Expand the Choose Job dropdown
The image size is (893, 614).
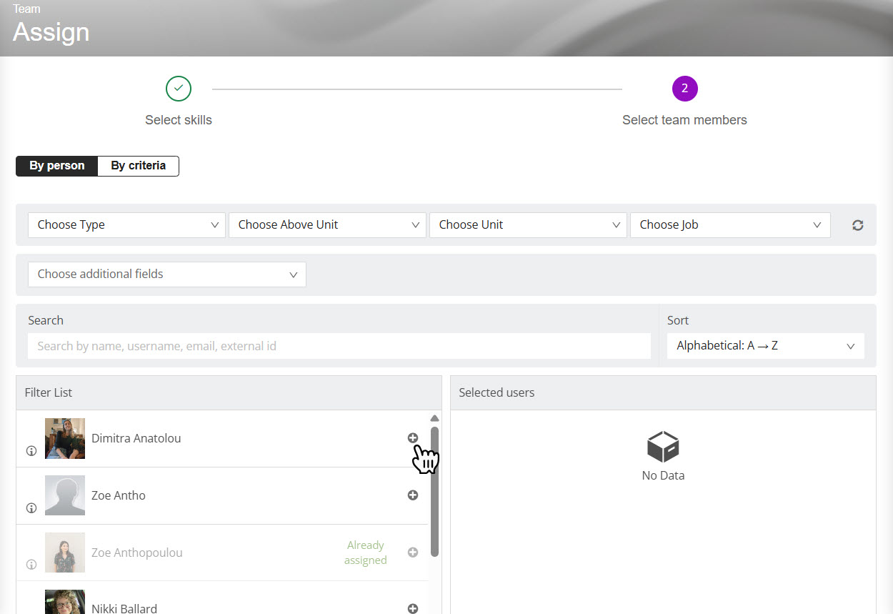pyautogui.click(x=729, y=224)
